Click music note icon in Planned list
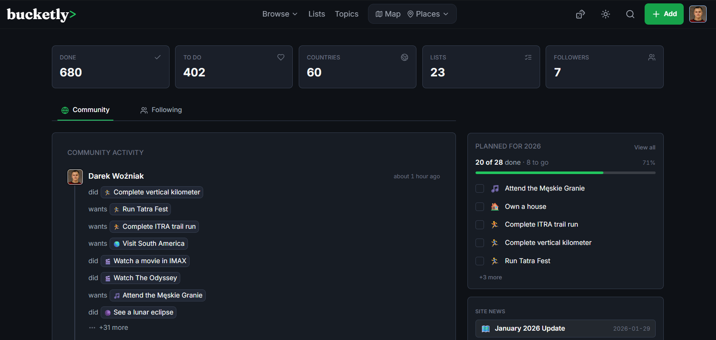This screenshot has height=340, width=716. (x=495, y=188)
